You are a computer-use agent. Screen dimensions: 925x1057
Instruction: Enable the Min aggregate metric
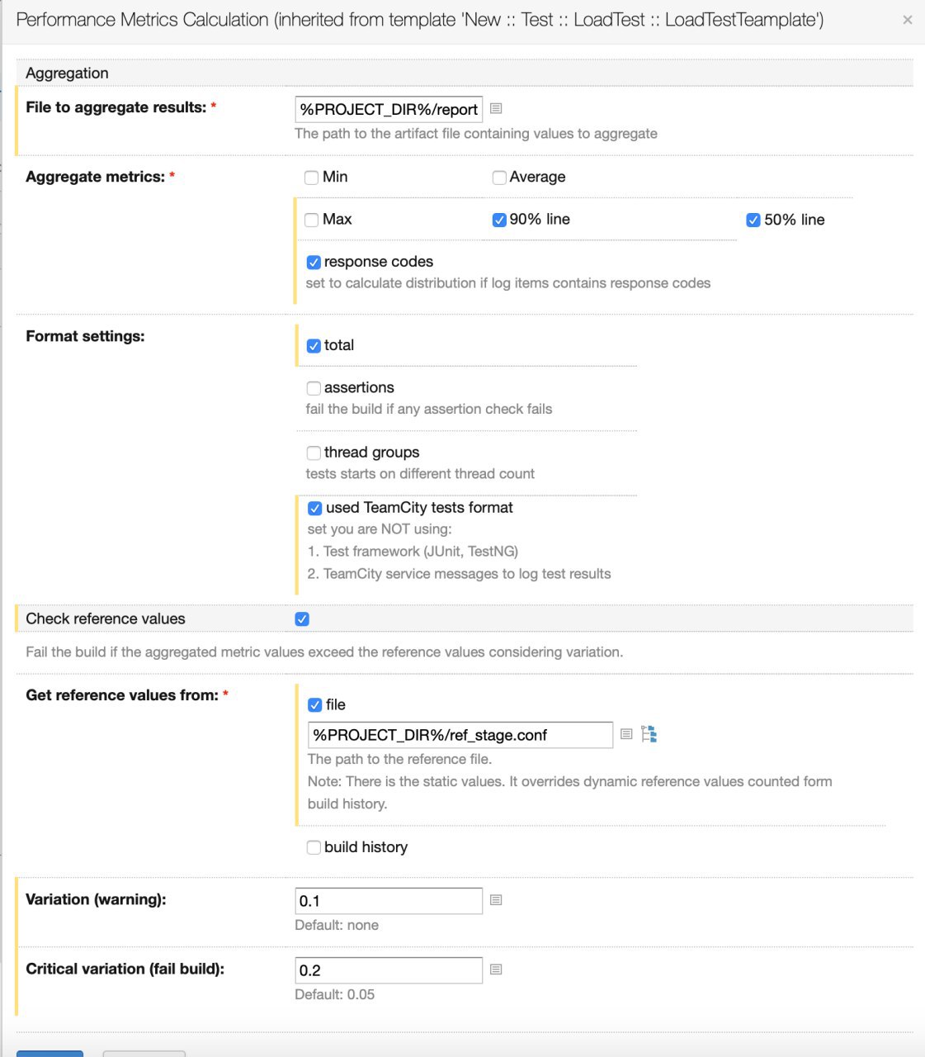click(312, 178)
